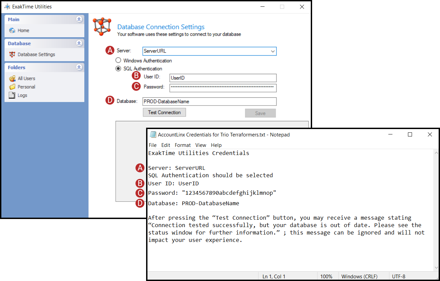Open the All Users folder link

click(x=26, y=79)
